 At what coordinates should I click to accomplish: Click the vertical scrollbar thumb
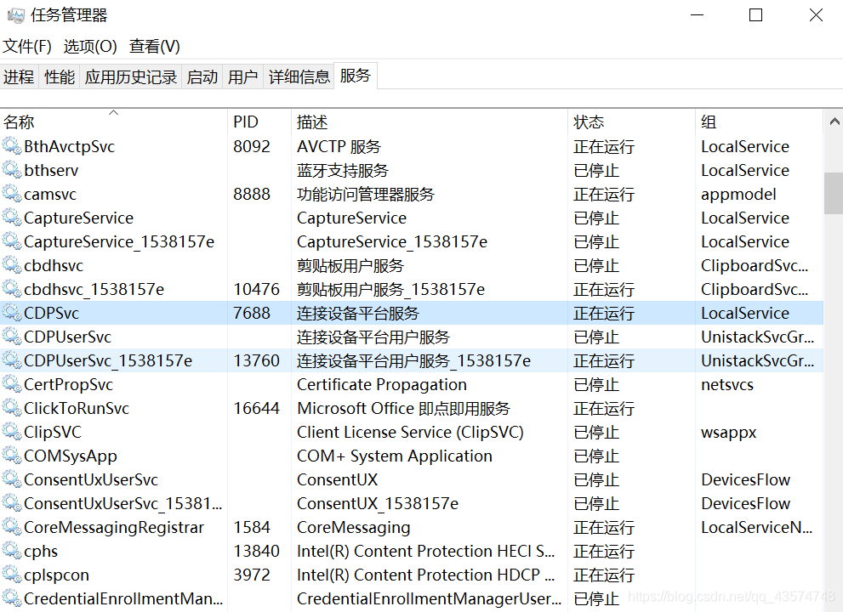coord(834,194)
